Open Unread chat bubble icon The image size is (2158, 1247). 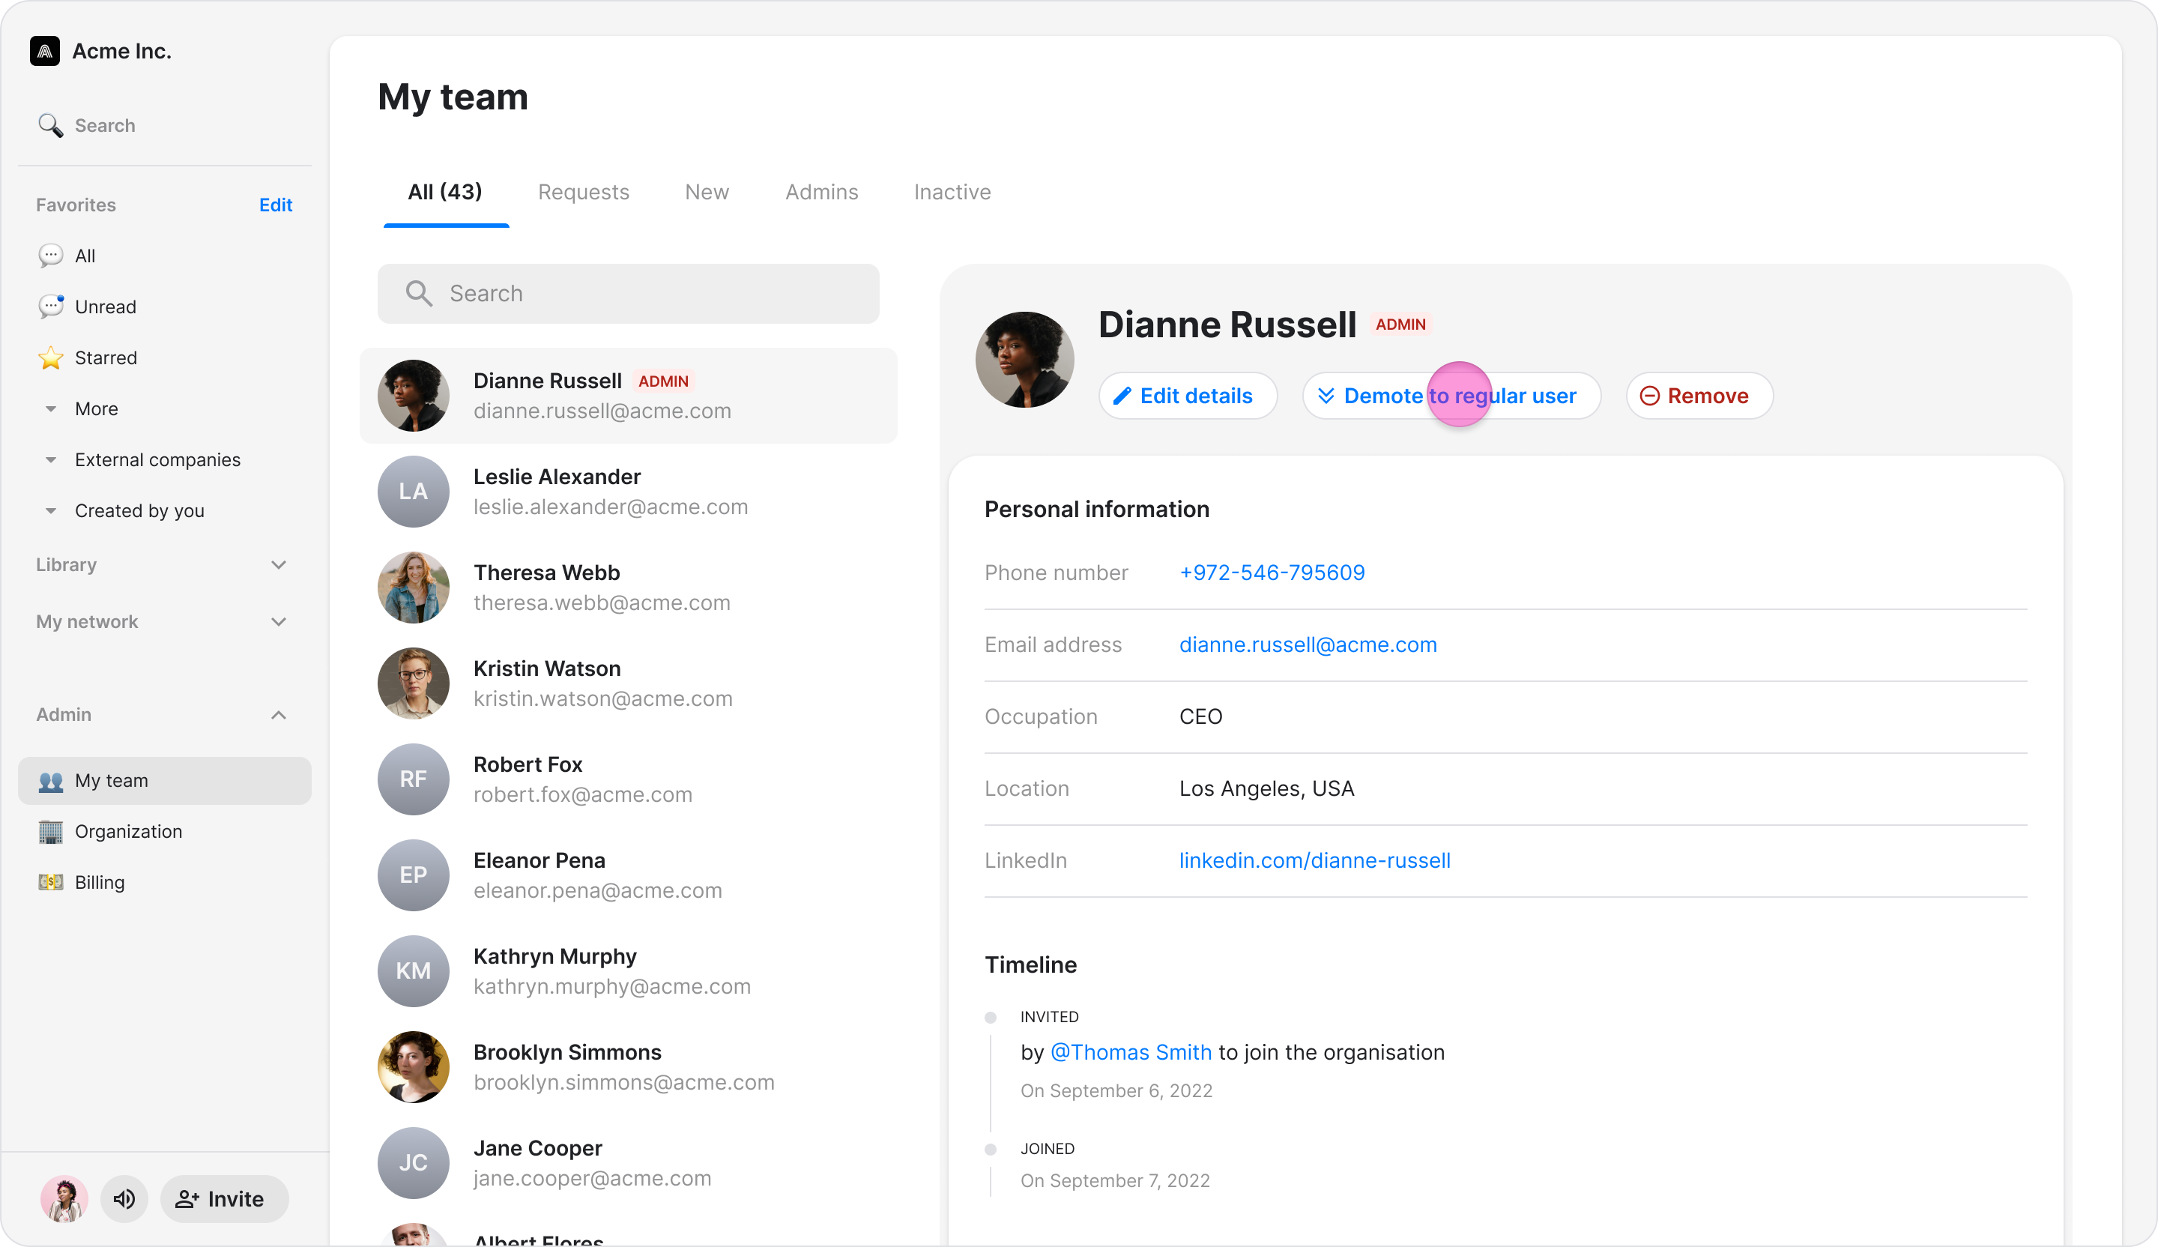pyautogui.click(x=50, y=307)
